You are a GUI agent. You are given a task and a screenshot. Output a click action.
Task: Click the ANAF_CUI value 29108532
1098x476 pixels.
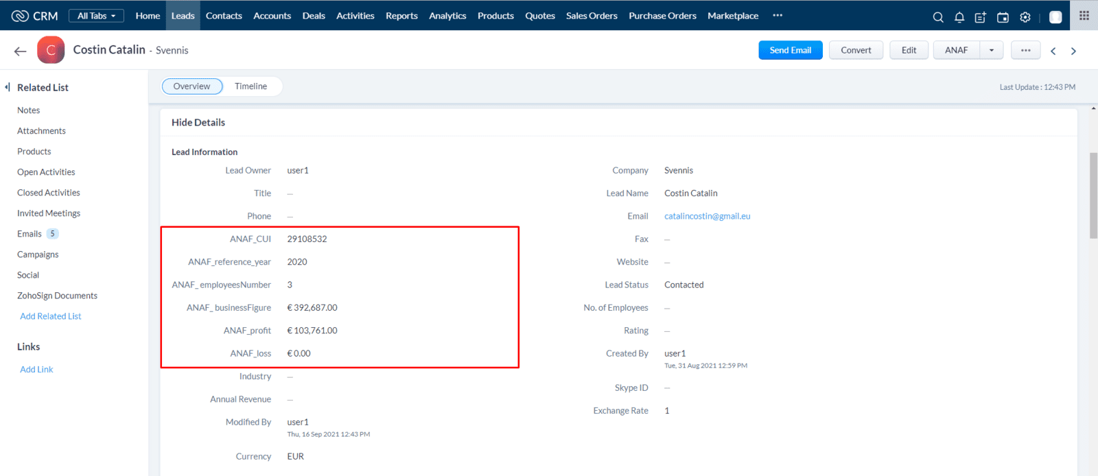point(307,239)
